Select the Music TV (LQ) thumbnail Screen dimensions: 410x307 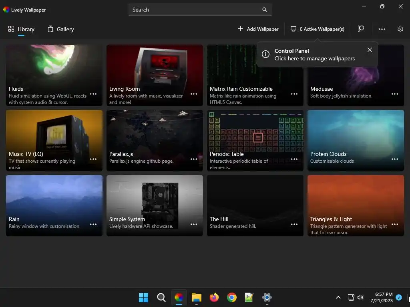click(54, 140)
